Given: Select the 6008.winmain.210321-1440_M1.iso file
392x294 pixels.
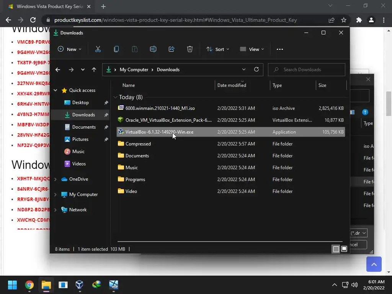Looking at the screenshot, I should (x=231, y=108).
